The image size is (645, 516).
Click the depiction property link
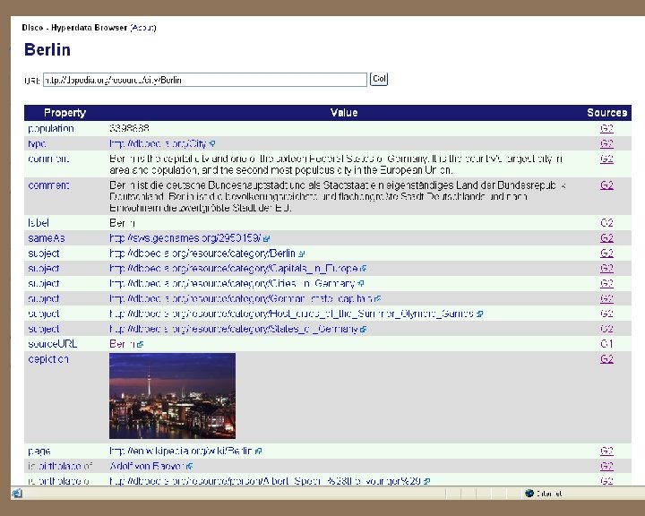pyautogui.click(x=48, y=359)
